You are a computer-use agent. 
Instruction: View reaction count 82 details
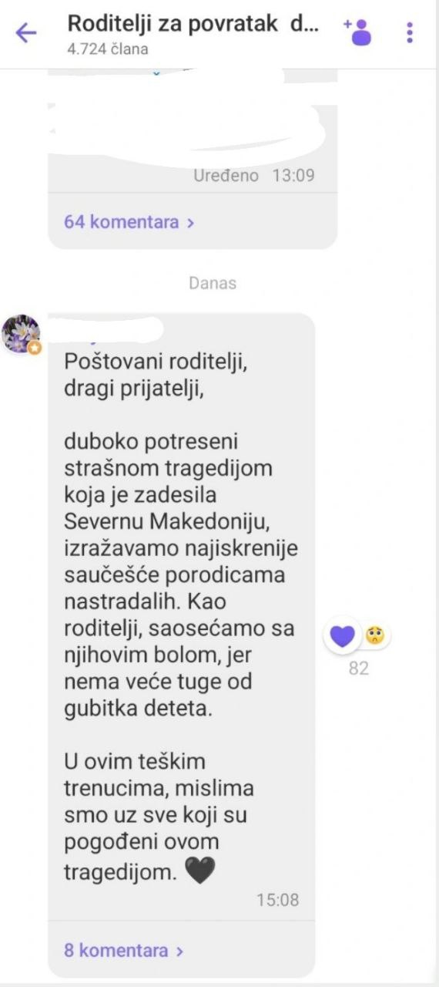pos(358,669)
